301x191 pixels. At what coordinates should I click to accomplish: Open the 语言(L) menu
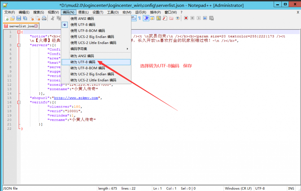[x=83, y=12]
